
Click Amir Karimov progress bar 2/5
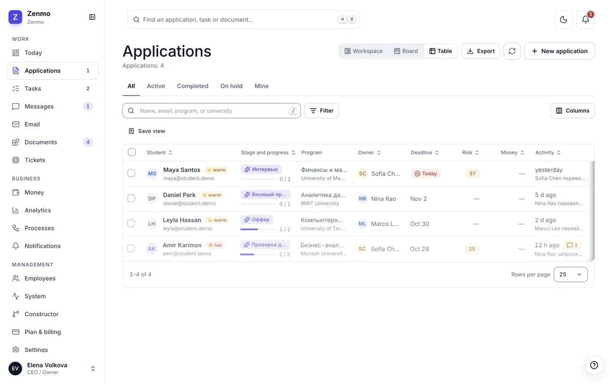pyautogui.click(x=258, y=254)
